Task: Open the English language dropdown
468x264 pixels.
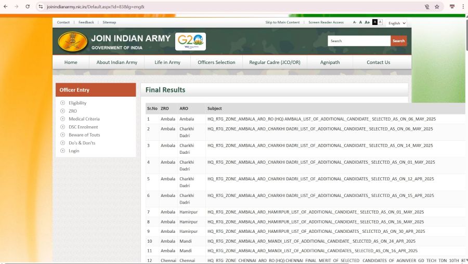Action: (x=396, y=23)
